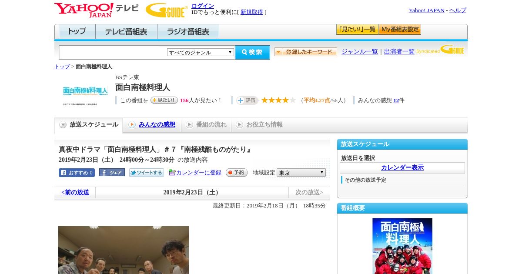
Task: Click the My番組表設定 button
Action: click(400, 30)
